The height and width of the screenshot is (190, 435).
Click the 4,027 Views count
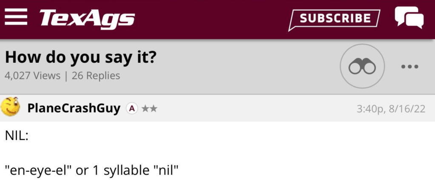[x=32, y=76]
